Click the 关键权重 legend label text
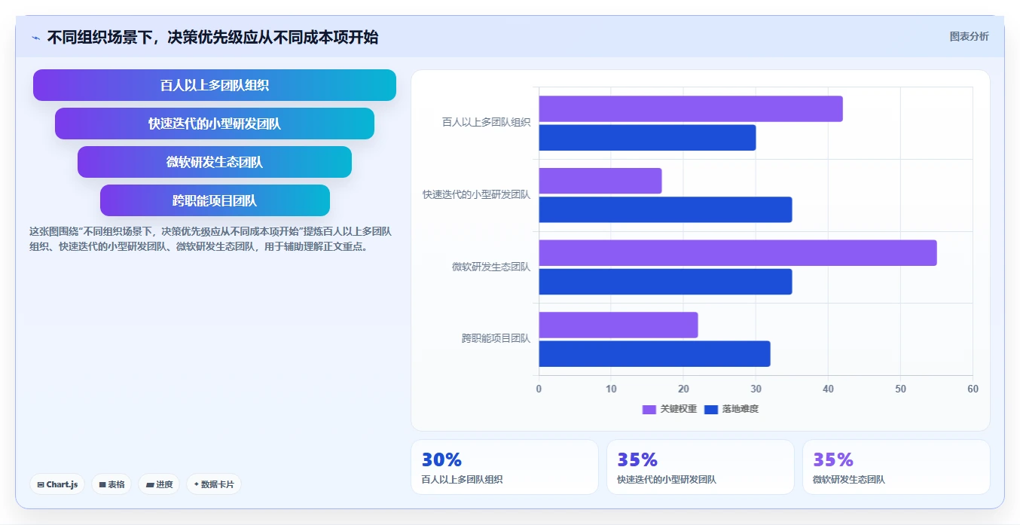The height and width of the screenshot is (525, 1020). tap(678, 409)
